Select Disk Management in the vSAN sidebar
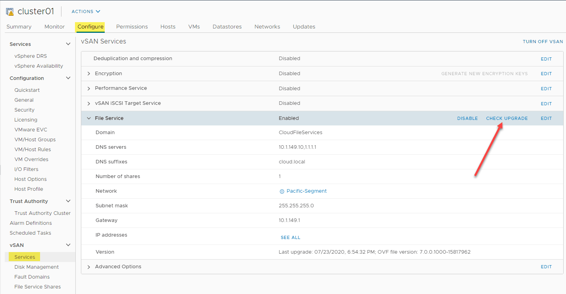This screenshot has width=566, height=294. click(x=36, y=267)
